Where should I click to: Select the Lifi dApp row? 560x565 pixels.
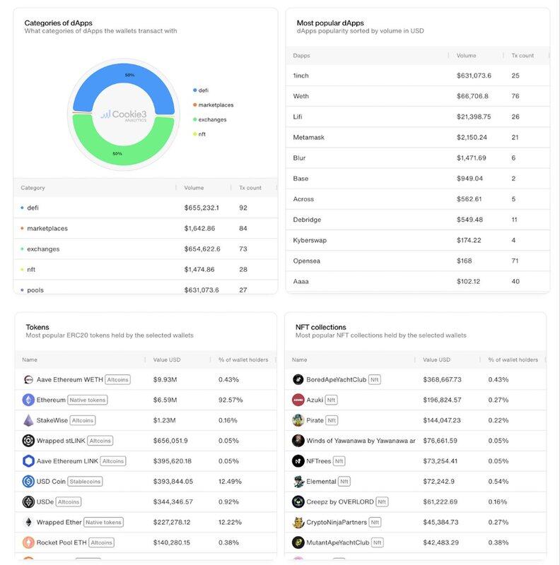(x=418, y=117)
